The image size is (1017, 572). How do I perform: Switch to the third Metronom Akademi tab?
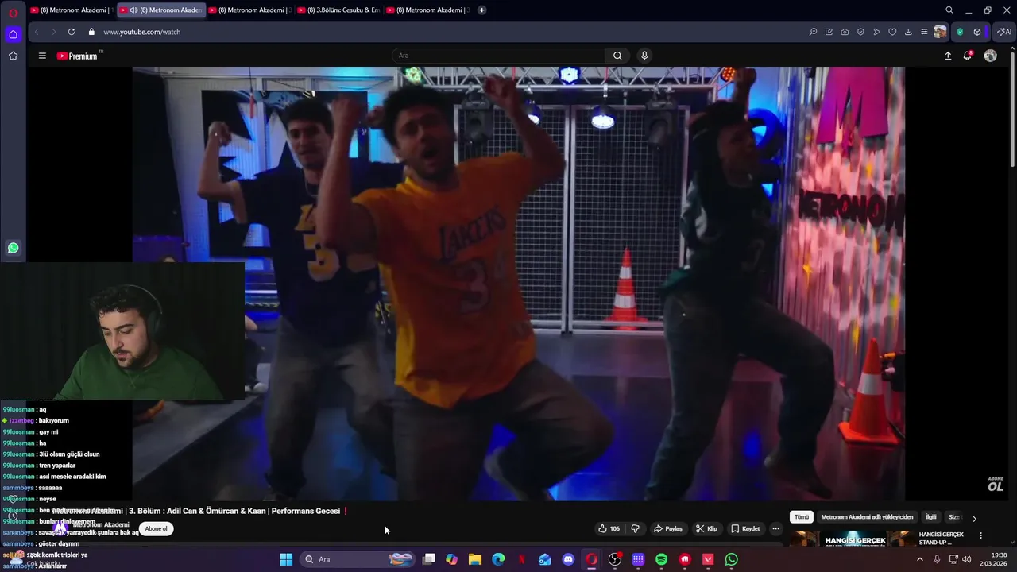(x=250, y=10)
